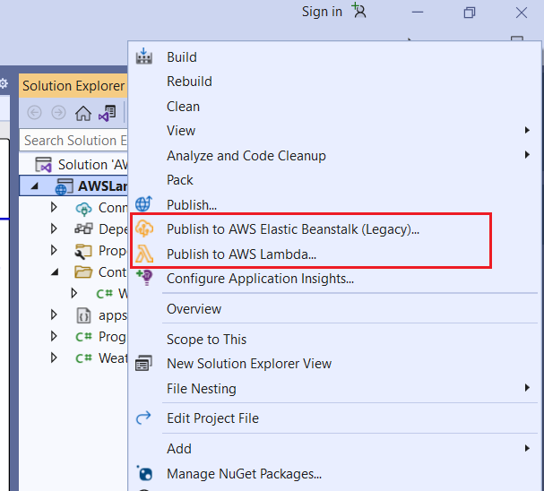Expand the Dependencies node
This screenshot has height=491, width=544.
(54, 228)
